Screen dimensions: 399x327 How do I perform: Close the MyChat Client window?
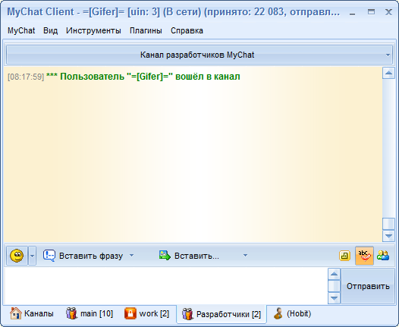(388, 11)
